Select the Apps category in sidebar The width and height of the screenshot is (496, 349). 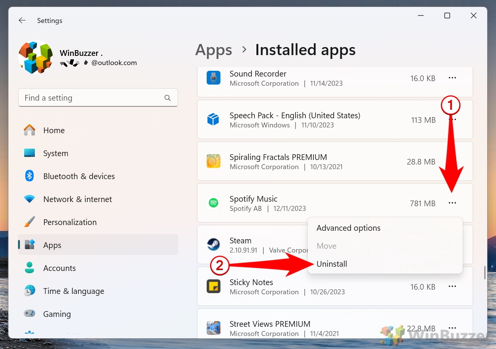click(98, 245)
